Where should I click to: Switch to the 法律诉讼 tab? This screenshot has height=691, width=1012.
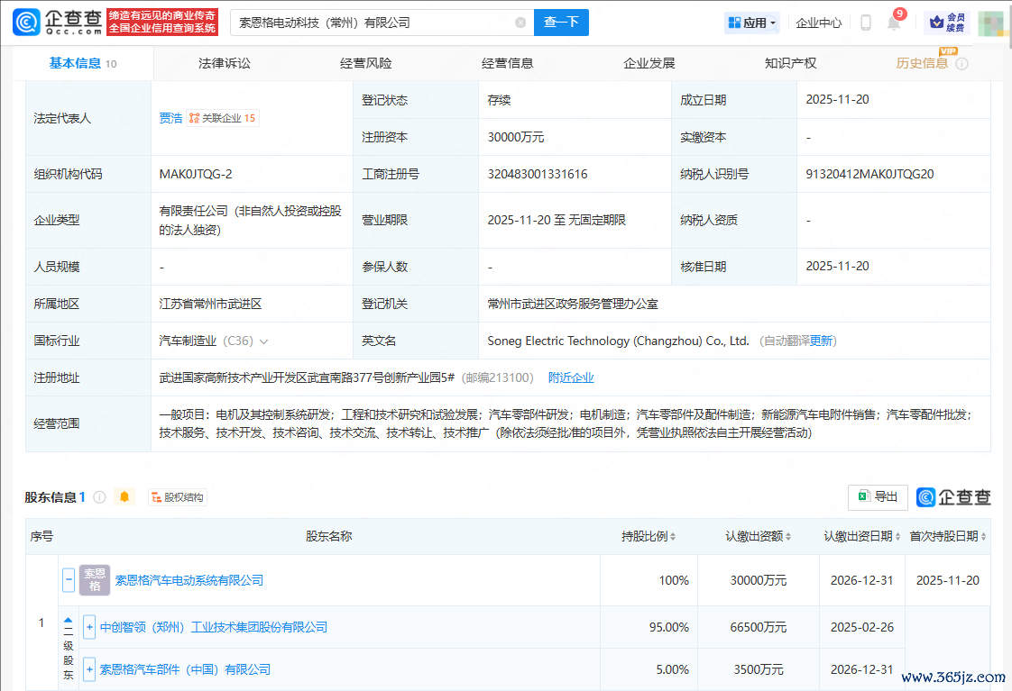click(225, 63)
